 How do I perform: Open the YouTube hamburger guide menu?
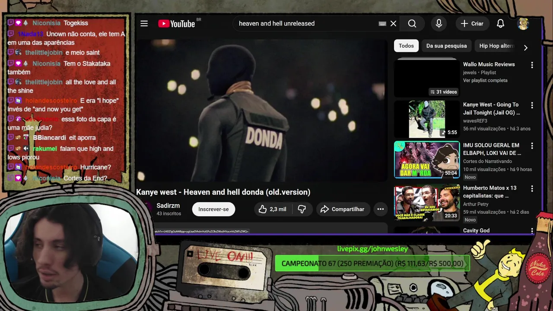click(x=144, y=23)
